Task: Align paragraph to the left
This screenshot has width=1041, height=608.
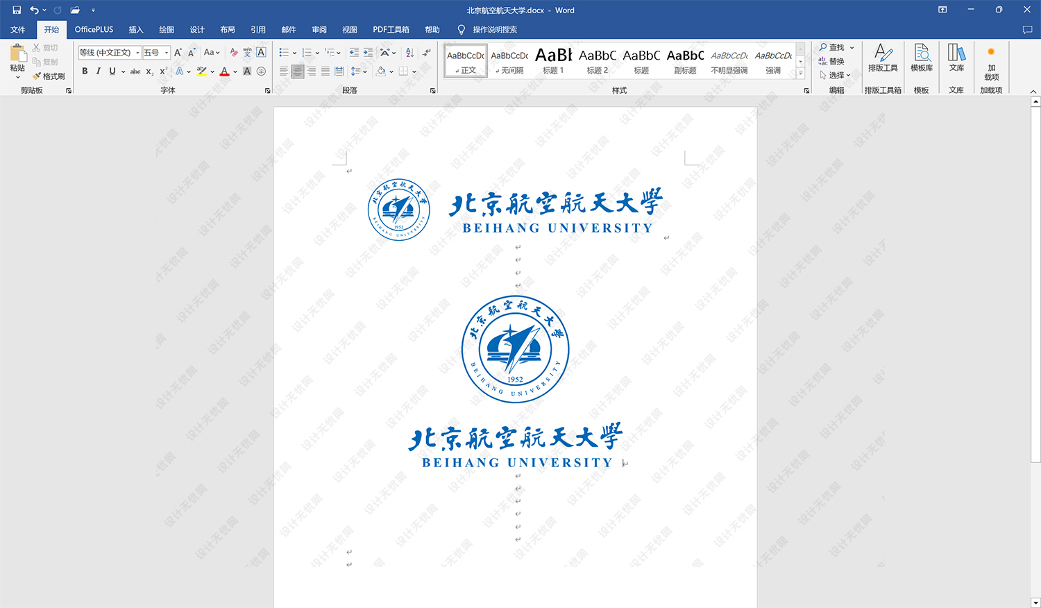Action: click(284, 71)
